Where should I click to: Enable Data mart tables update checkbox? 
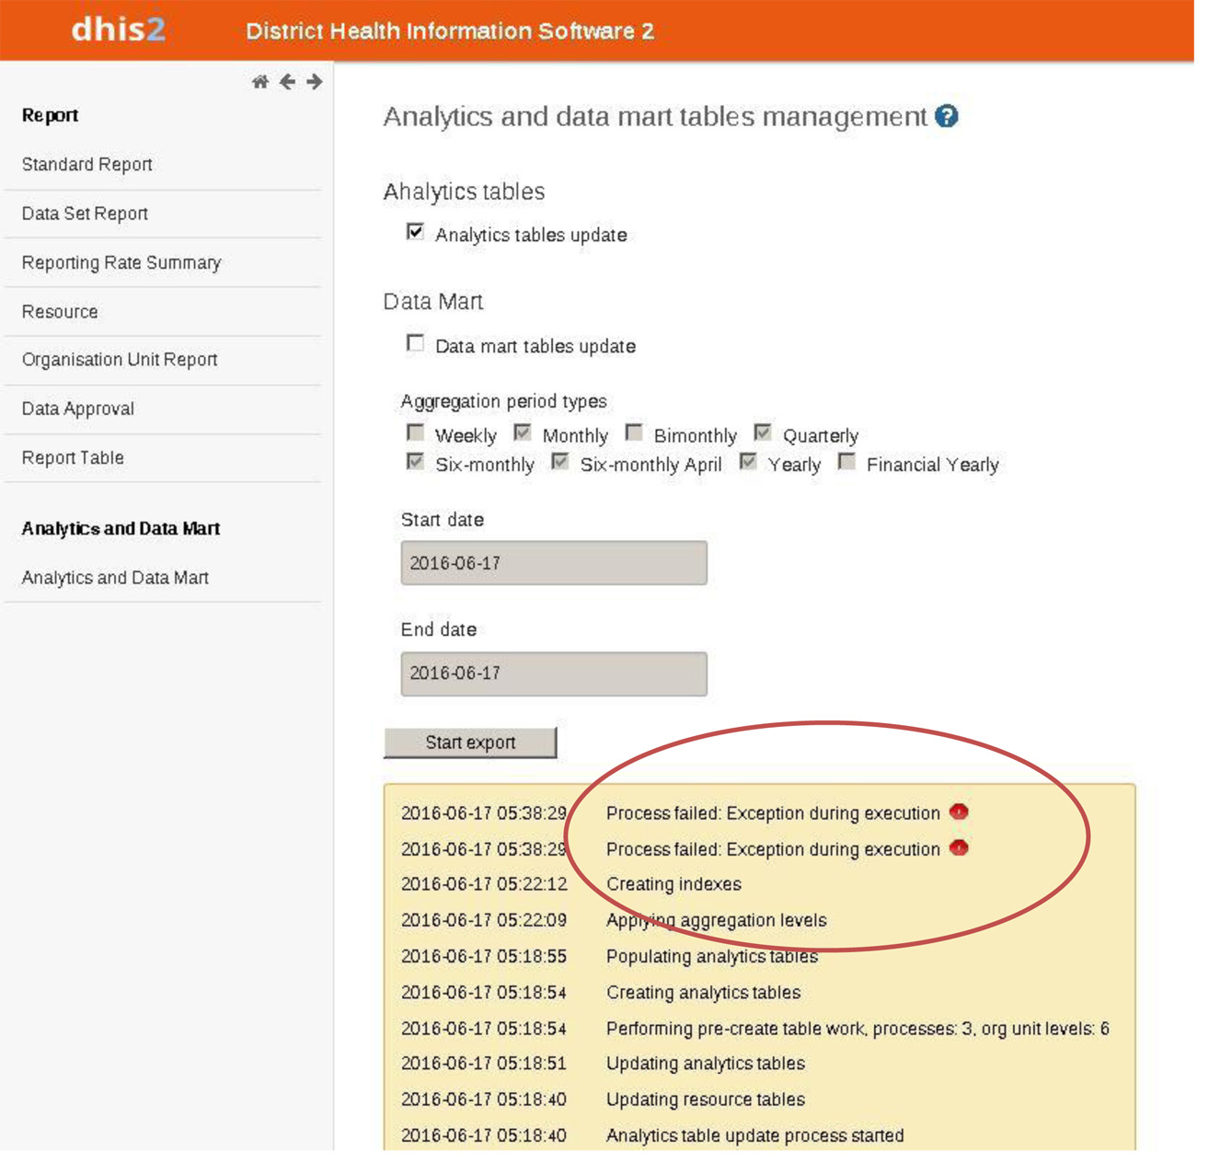click(416, 344)
